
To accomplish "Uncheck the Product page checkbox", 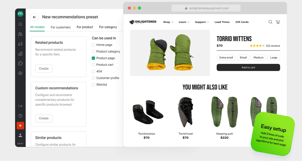I will (x=94, y=58).
